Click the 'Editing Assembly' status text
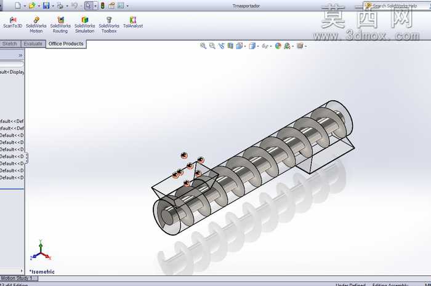Viewport: 431px width, 286px height. click(390, 284)
